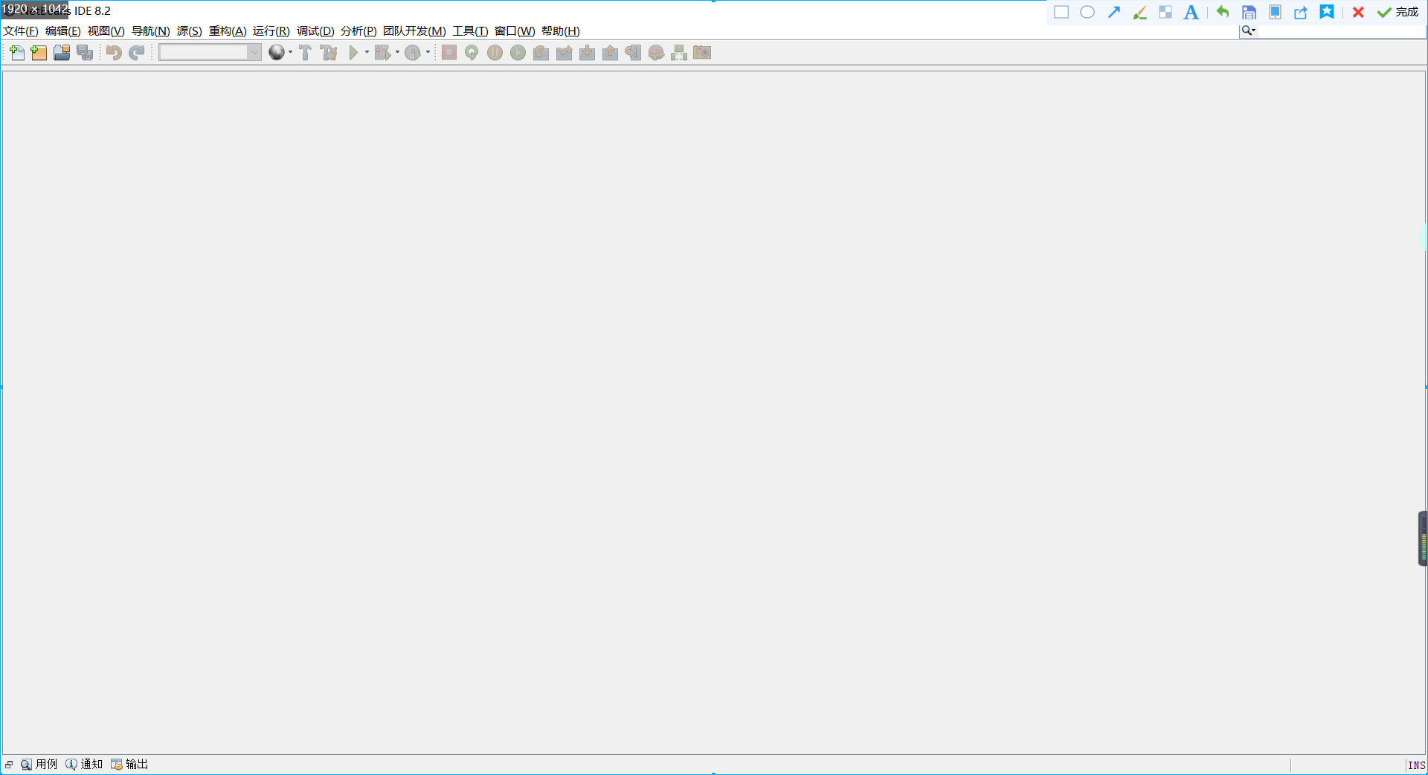
Task: Select the blue arrow annotation tool
Action: point(1114,12)
